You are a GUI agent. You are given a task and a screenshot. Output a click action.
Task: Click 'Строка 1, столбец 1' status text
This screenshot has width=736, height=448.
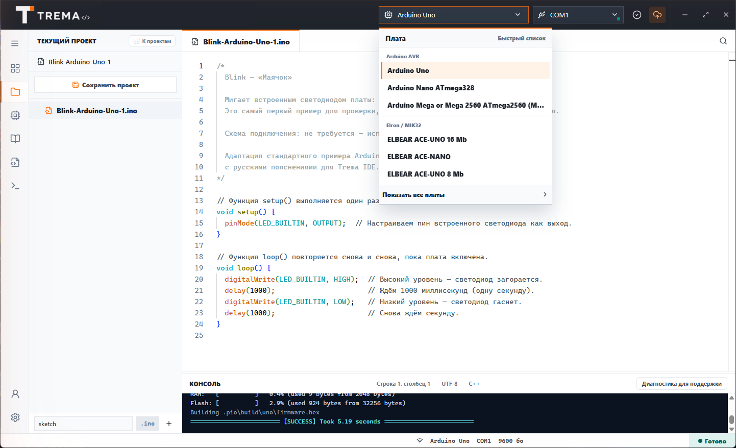[x=403, y=384]
